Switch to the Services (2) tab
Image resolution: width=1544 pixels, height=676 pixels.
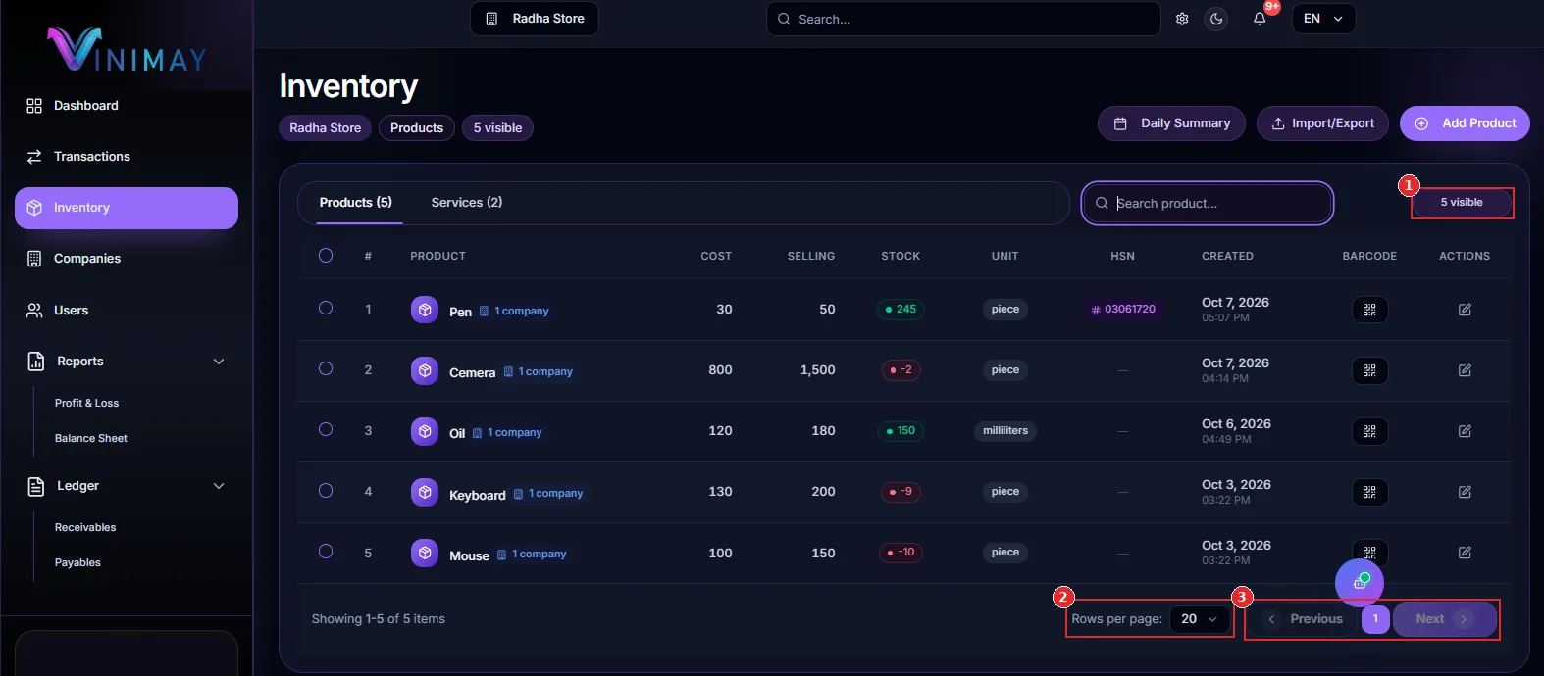tap(467, 203)
